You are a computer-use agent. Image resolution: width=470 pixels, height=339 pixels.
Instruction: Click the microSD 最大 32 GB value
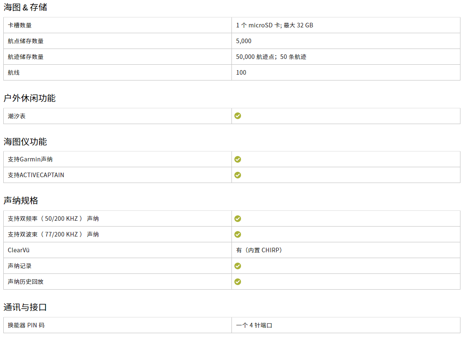click(275, 25)
